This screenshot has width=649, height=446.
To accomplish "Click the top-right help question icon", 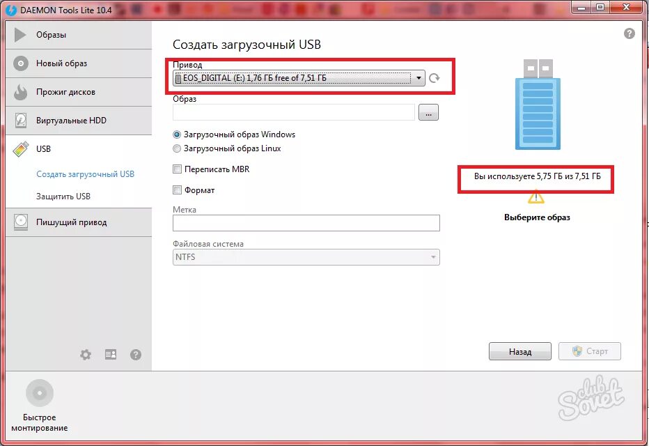I will 629,33.
